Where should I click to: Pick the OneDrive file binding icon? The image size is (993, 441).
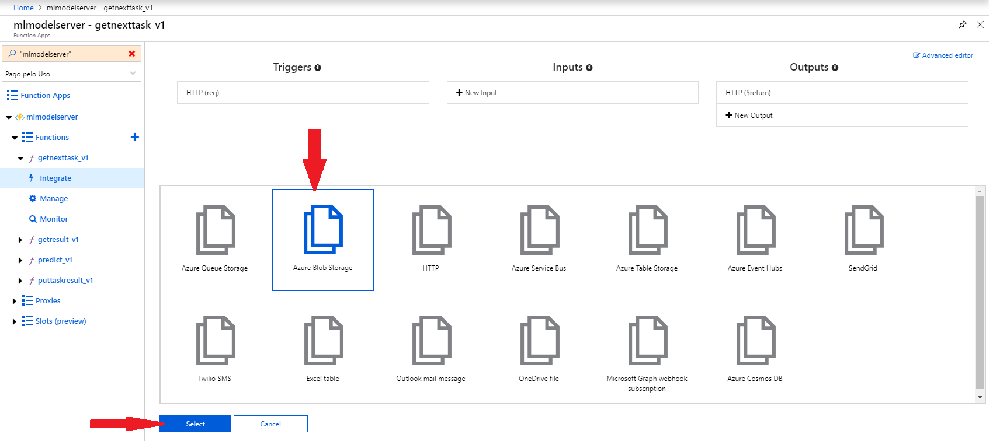tap(540, 341)
